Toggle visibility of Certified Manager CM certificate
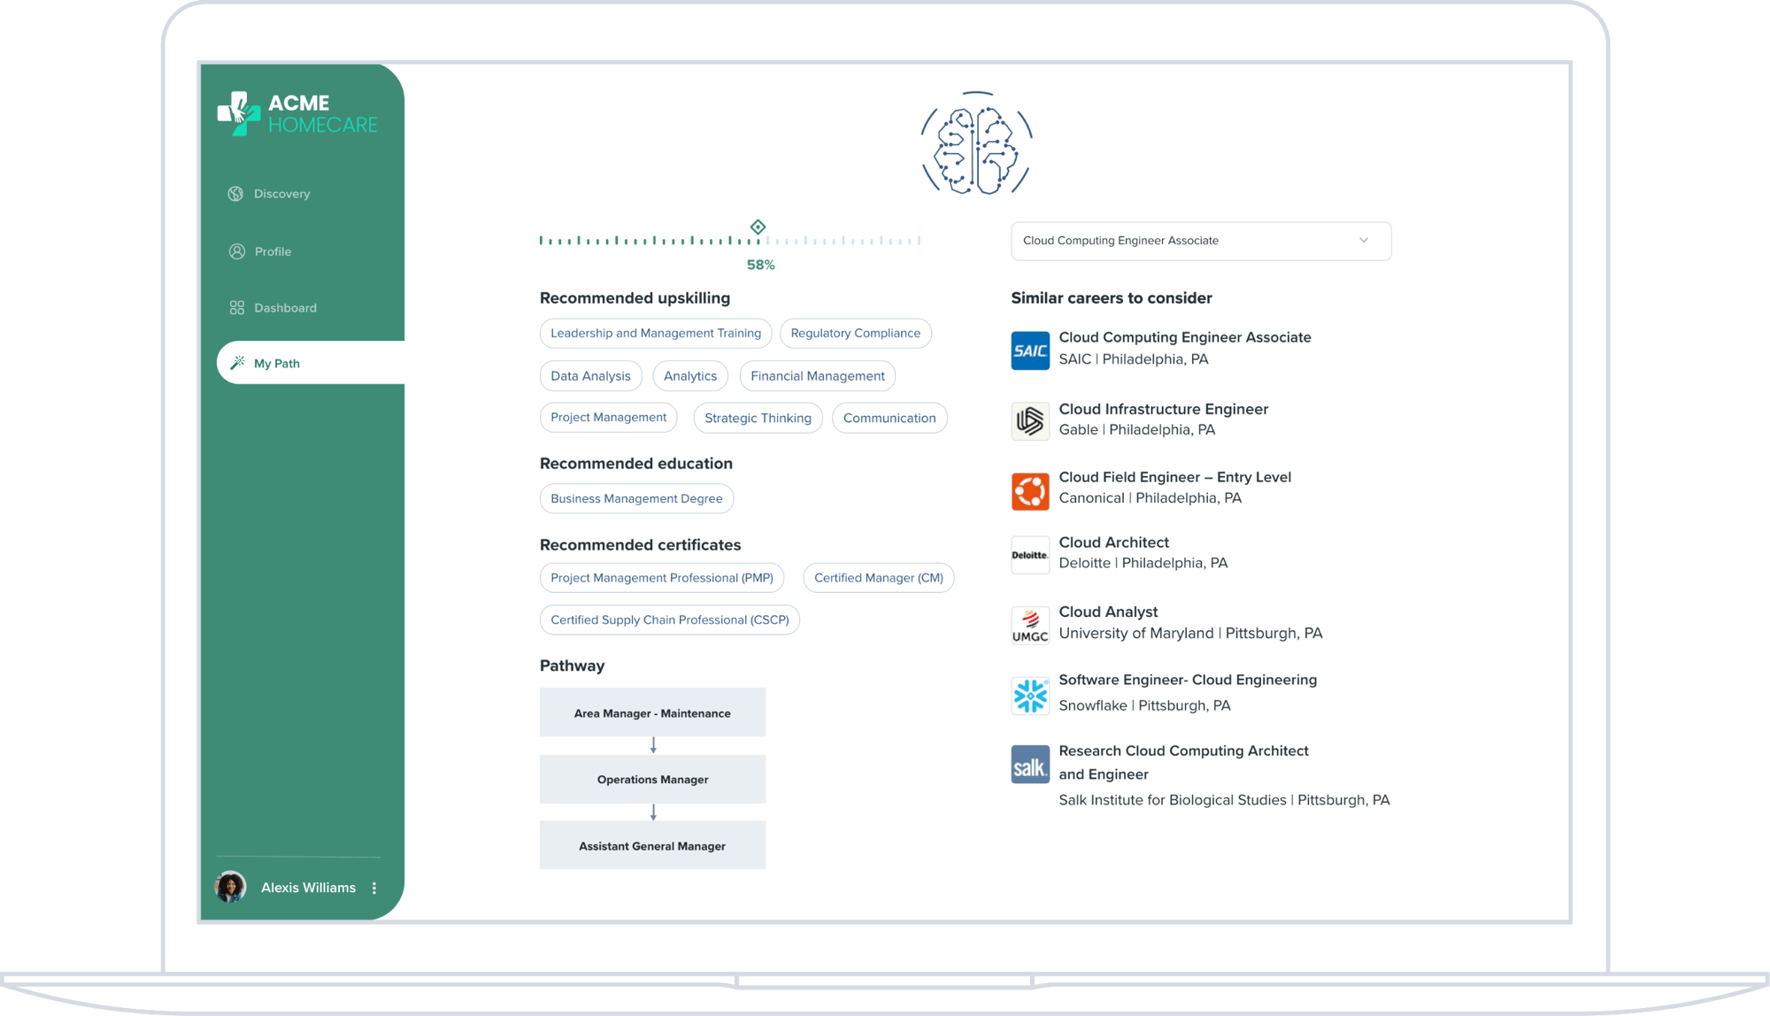The height and width of the screenshot is (1016, 1770). 881,577
